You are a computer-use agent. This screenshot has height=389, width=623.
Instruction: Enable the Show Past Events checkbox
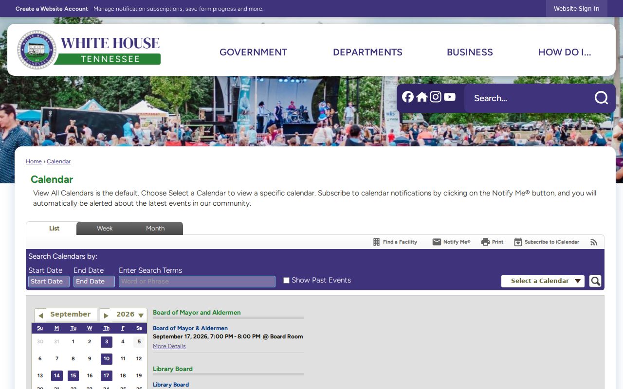[286, 280]
